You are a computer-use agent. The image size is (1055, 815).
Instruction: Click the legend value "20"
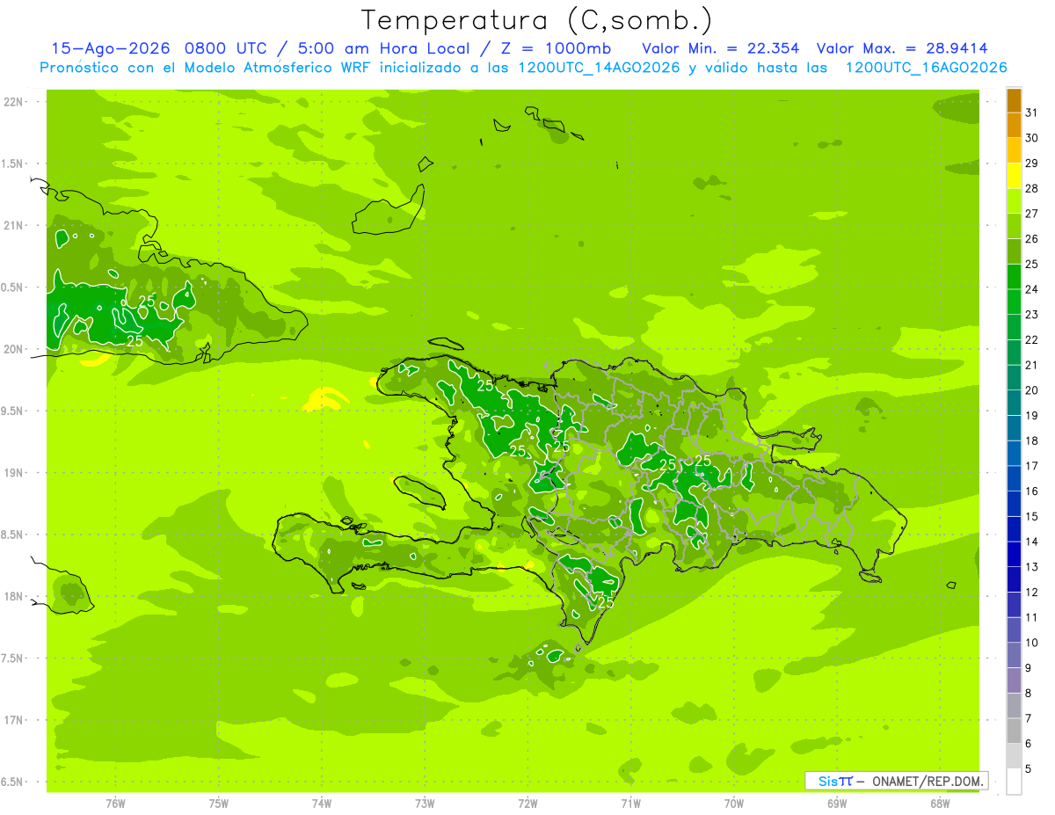pos(1031,390)
